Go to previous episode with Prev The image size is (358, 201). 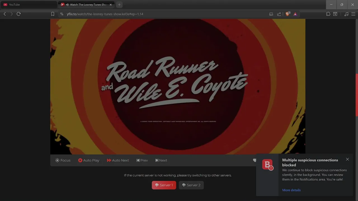142,160
